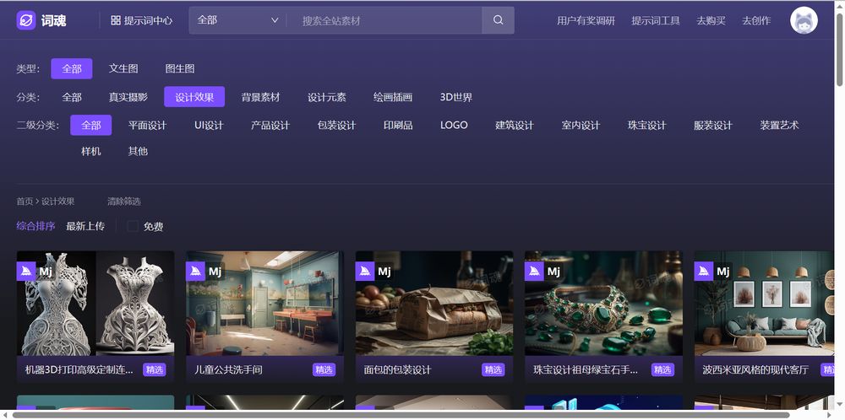Open 提示词工具 link

pos(656,20)
